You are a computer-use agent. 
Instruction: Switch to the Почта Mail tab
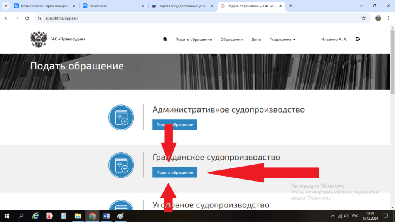(112, 6)
